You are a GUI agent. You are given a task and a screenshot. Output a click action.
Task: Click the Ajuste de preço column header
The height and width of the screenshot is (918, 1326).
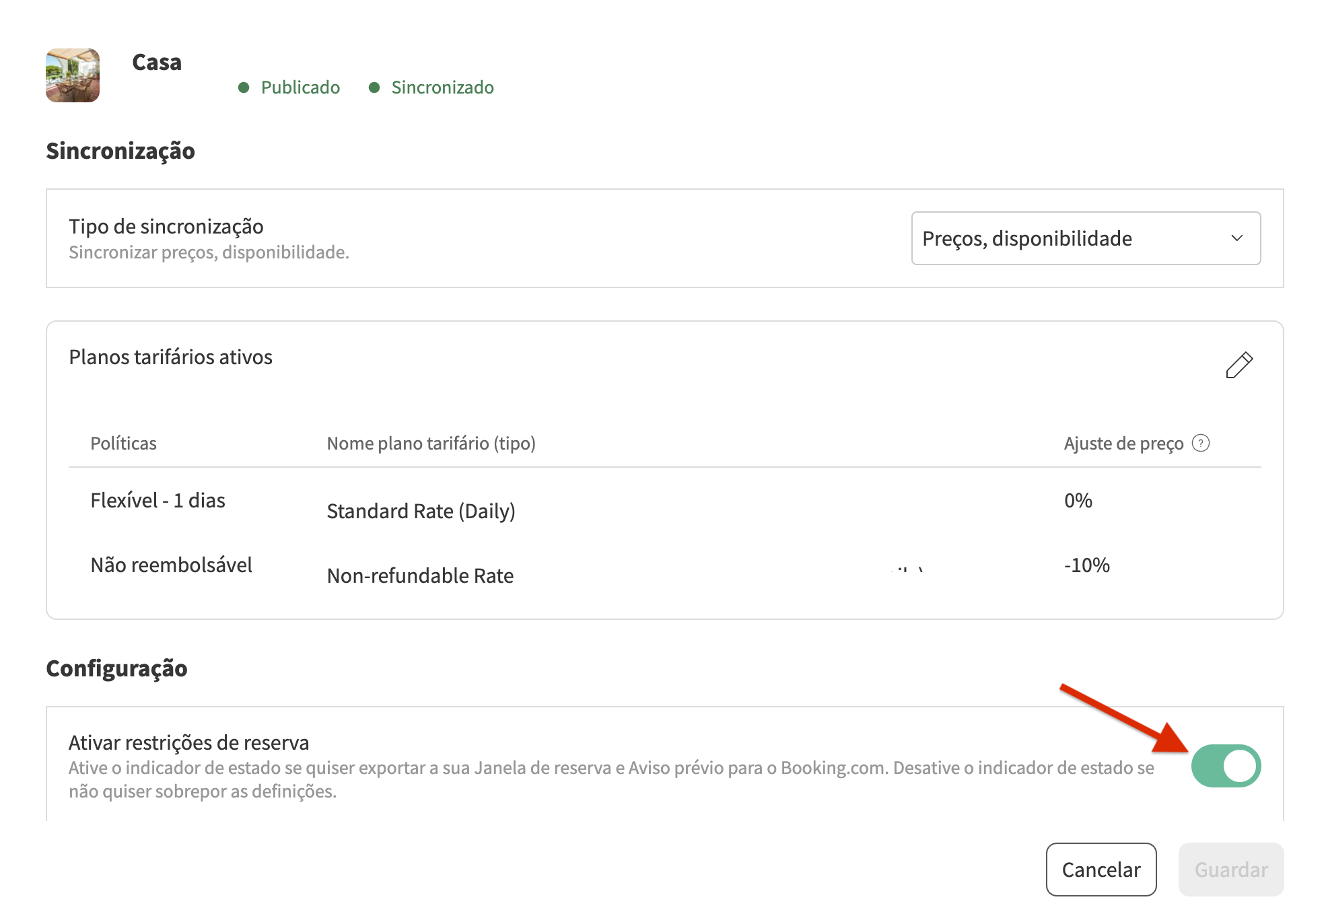click(x=1123, y=444)
